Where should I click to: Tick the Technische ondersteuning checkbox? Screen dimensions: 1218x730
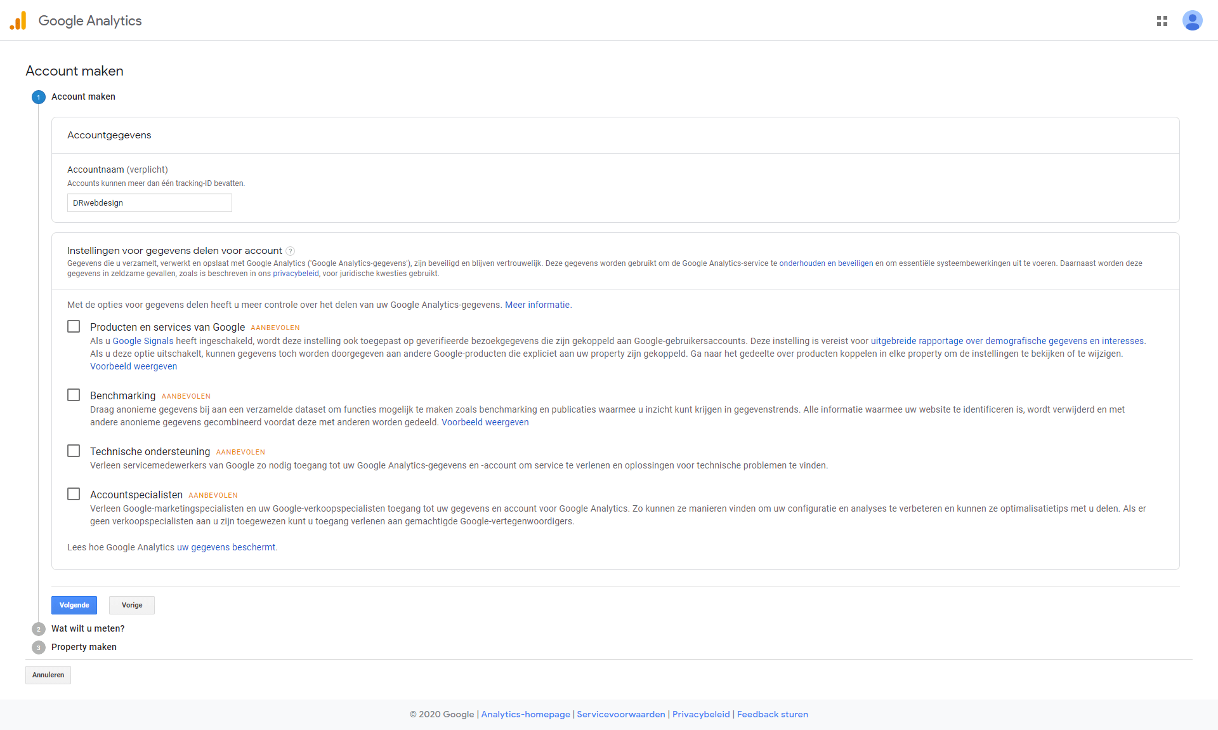click(x=74, y=451)
